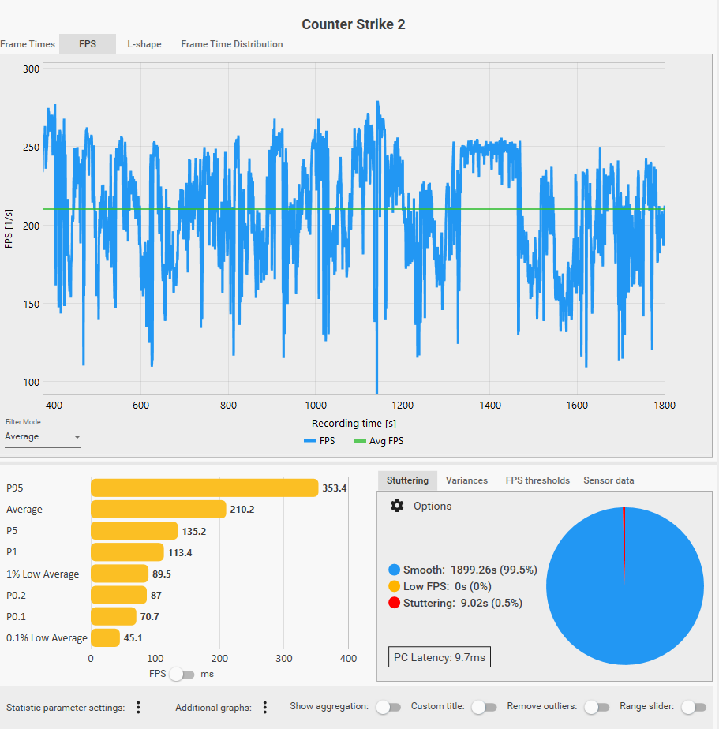The height and width of the screenshot is (729, 719).
Task: Click the green average FPS line in graph
Action: coord(354,209)
